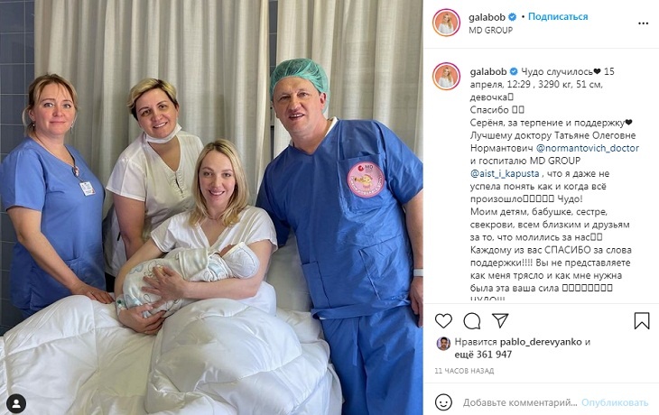
Task: Click the Добавьте комментарий input field
Action: pyautogui.click(x=520, y=402)
